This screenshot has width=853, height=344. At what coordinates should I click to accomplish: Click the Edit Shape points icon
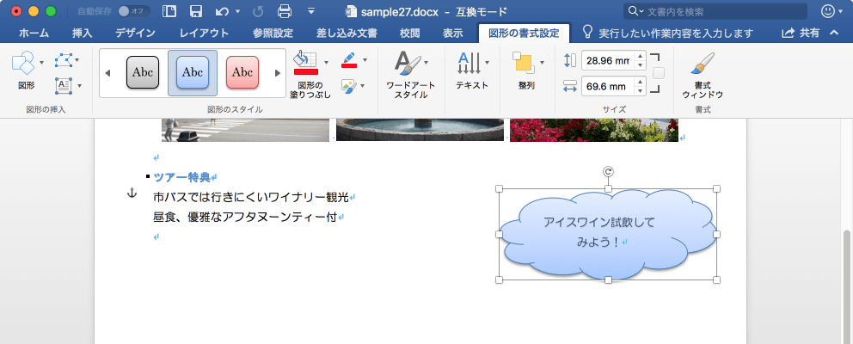point(63,60)
